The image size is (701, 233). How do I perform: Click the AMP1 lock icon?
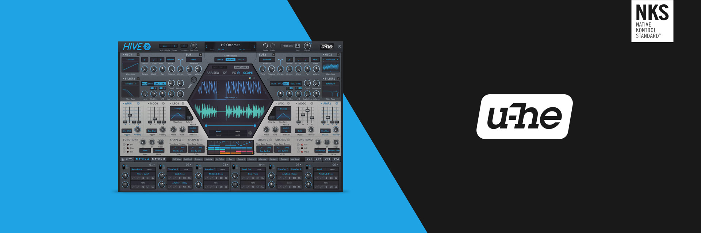click(x=138, y=103)
